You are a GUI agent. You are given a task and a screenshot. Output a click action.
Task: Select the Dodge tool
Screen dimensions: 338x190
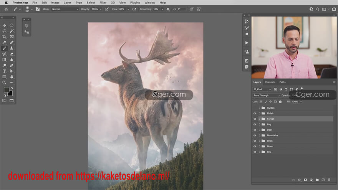click(x=4, y=65)
